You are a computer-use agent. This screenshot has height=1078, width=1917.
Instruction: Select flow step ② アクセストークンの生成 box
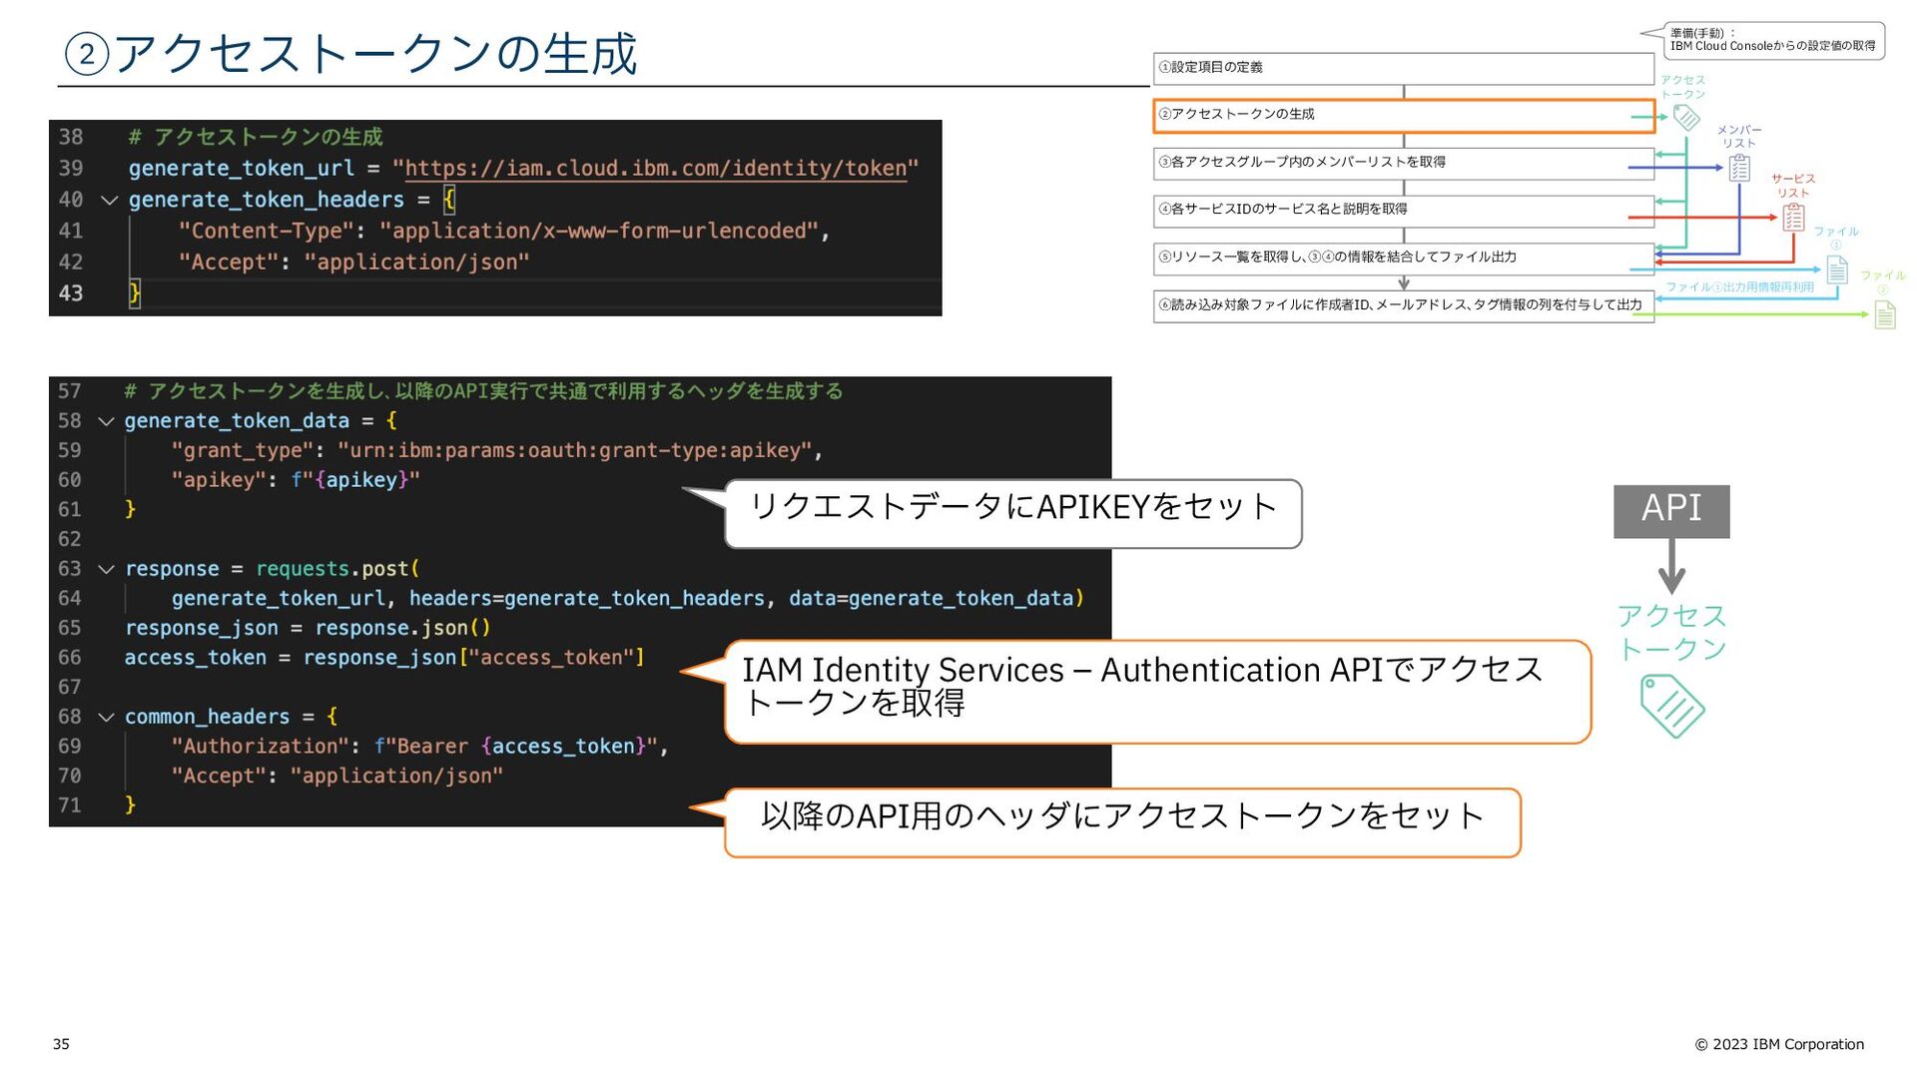(1402, 116)
